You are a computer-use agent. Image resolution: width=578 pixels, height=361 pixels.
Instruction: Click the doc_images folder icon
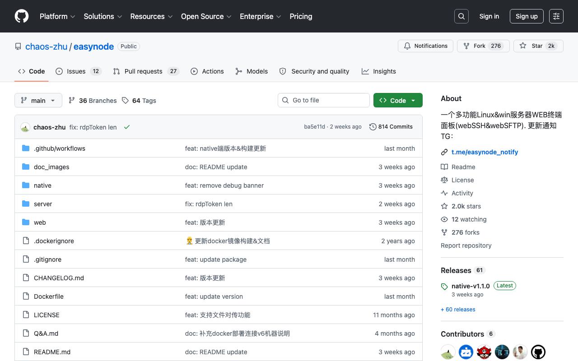pos(26,167)
